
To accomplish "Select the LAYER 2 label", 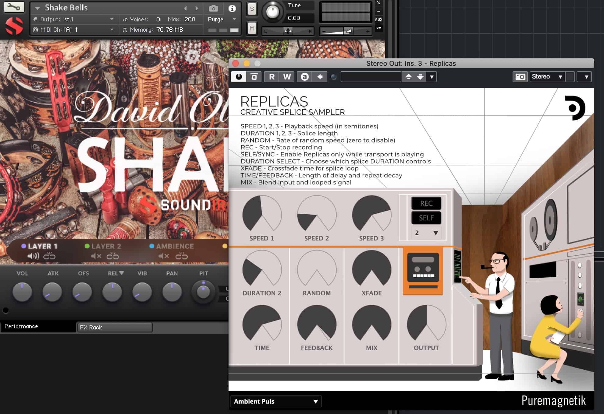I will 106,246.
